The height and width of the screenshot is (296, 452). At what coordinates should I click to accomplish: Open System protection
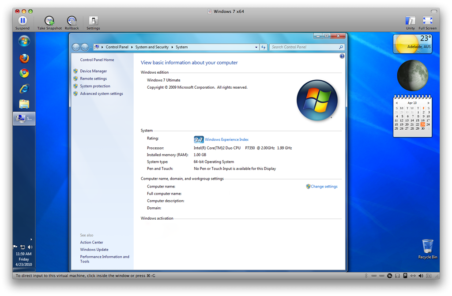(x=95, y=86)
